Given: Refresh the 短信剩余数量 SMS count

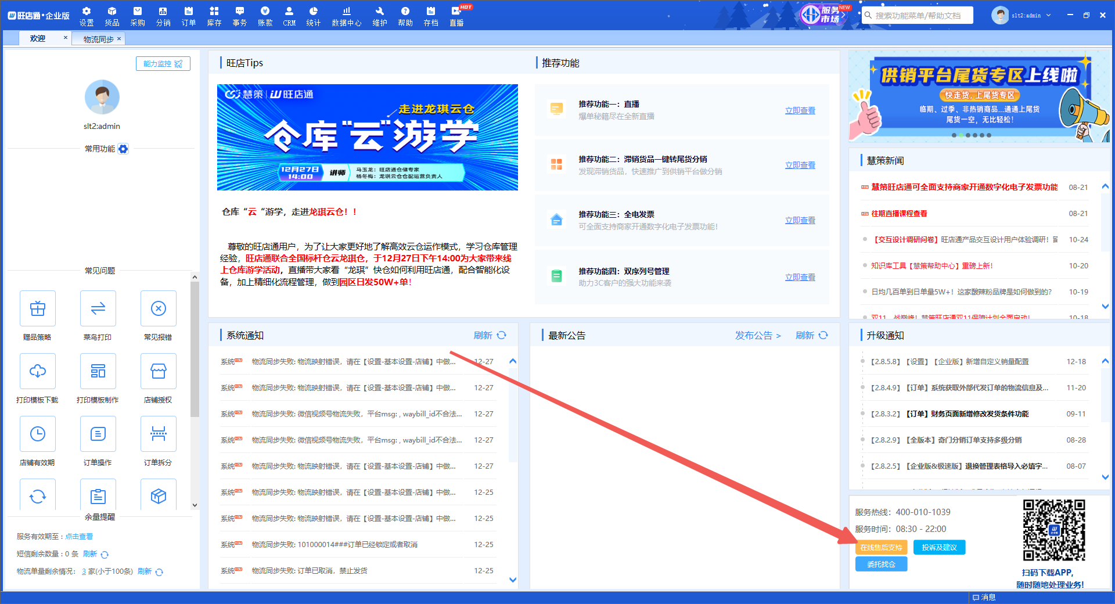Looking at the screenshot, I should 96,554.
